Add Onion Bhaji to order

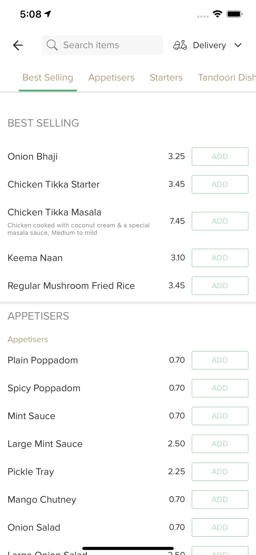(220, 156)
